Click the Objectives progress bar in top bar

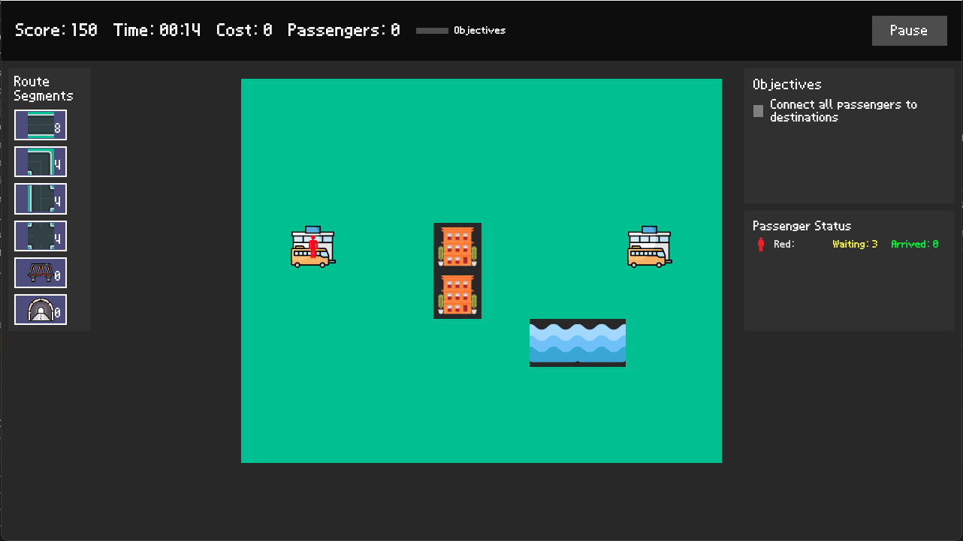point(432,31)
